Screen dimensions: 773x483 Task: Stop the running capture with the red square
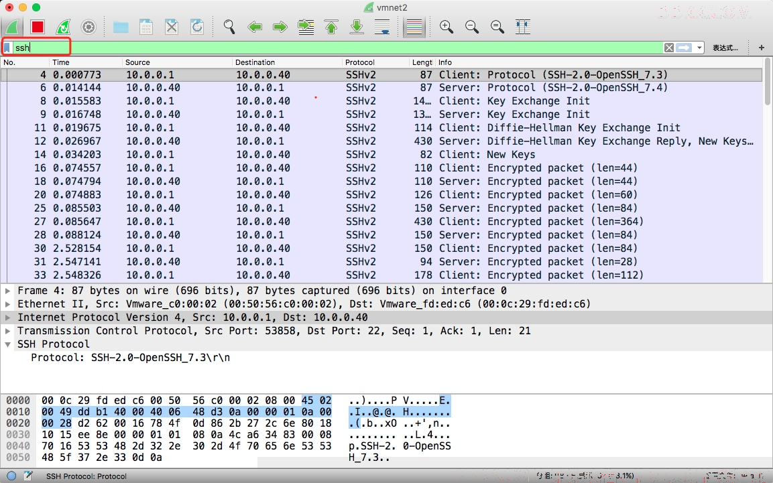(x=38, y=27)
